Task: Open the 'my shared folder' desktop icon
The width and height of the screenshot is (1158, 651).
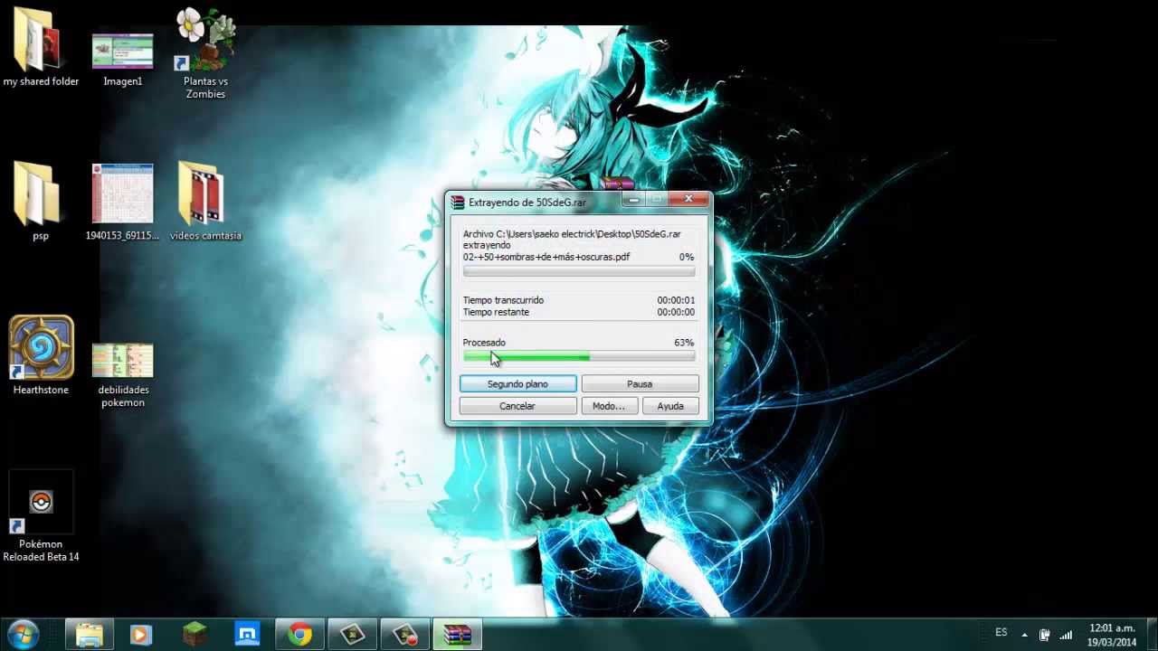Action: tap(40, 47)
